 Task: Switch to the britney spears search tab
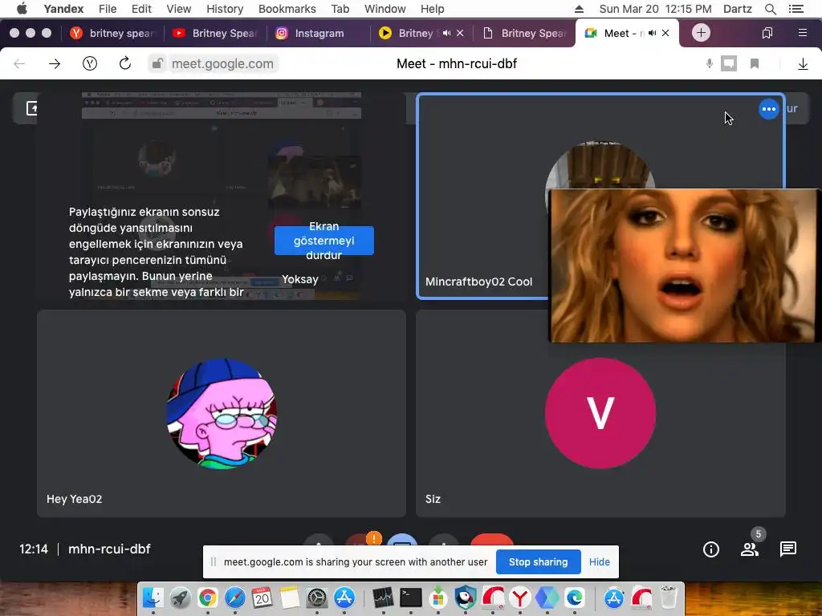[x=113, y=33]
